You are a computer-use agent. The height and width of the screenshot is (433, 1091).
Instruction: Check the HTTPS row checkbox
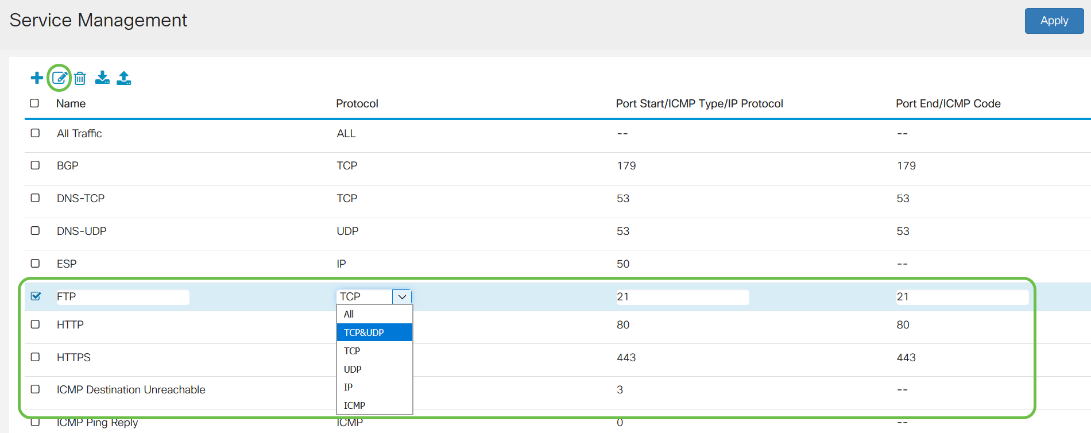coord(36,357)
